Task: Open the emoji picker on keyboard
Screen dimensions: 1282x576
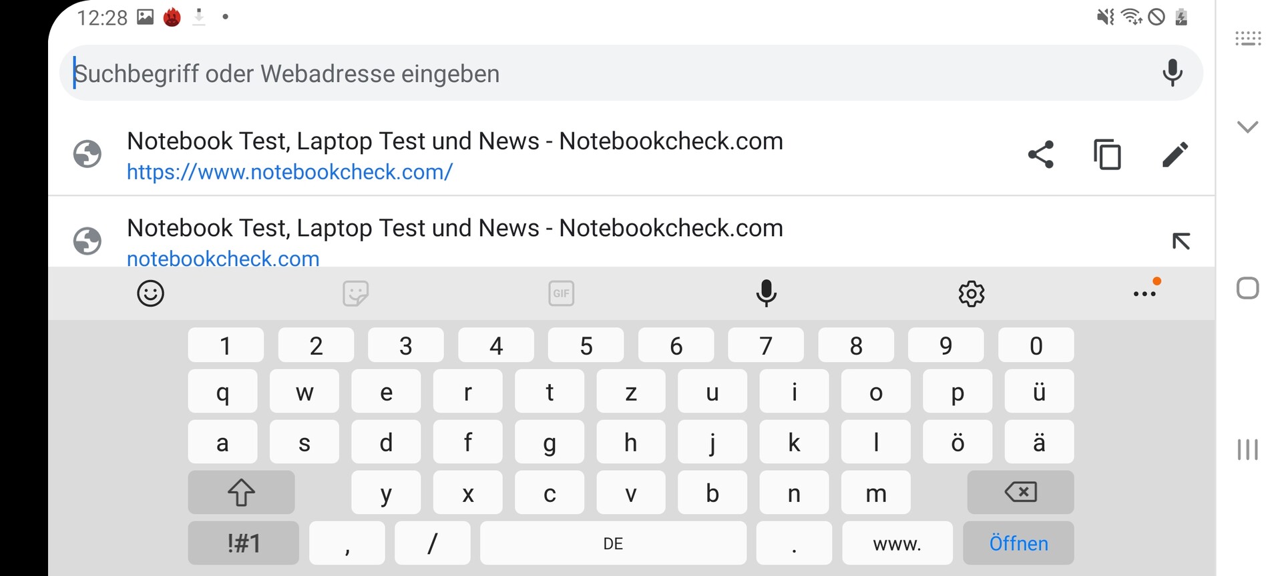Action: tap(151, 293)
